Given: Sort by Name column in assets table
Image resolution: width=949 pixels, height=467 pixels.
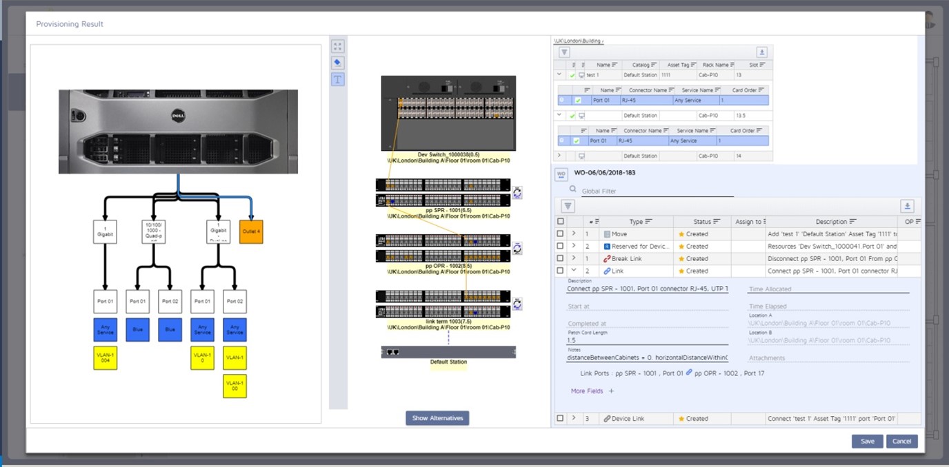Looking at the screenshot, I should [607, 65].
